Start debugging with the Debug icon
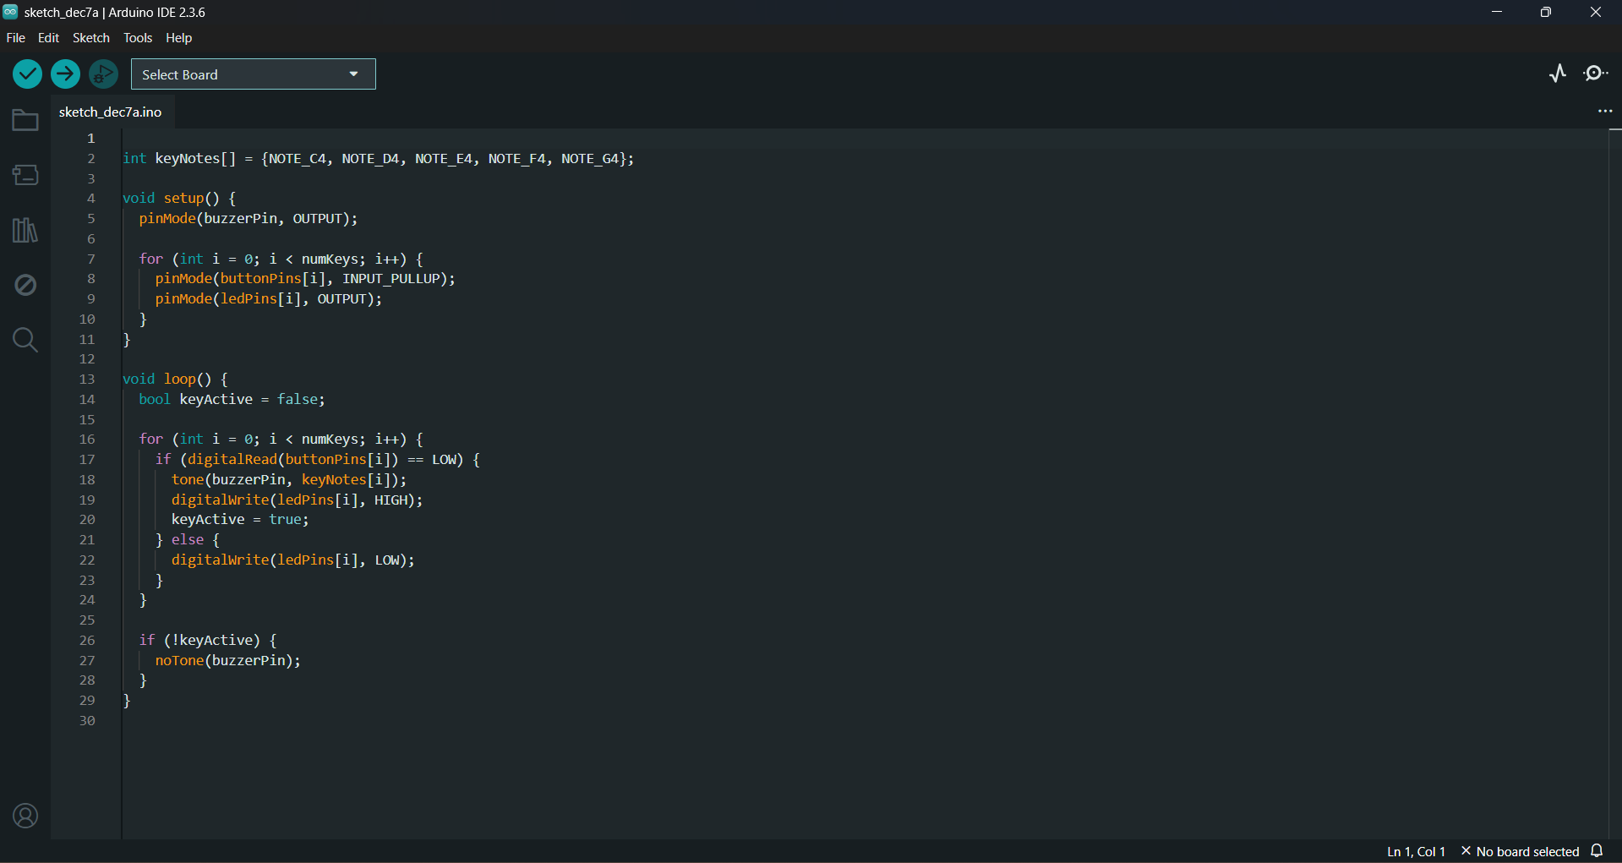Image resolution: width=1622 pixels, height=863 pixels. tap(103, 74)
